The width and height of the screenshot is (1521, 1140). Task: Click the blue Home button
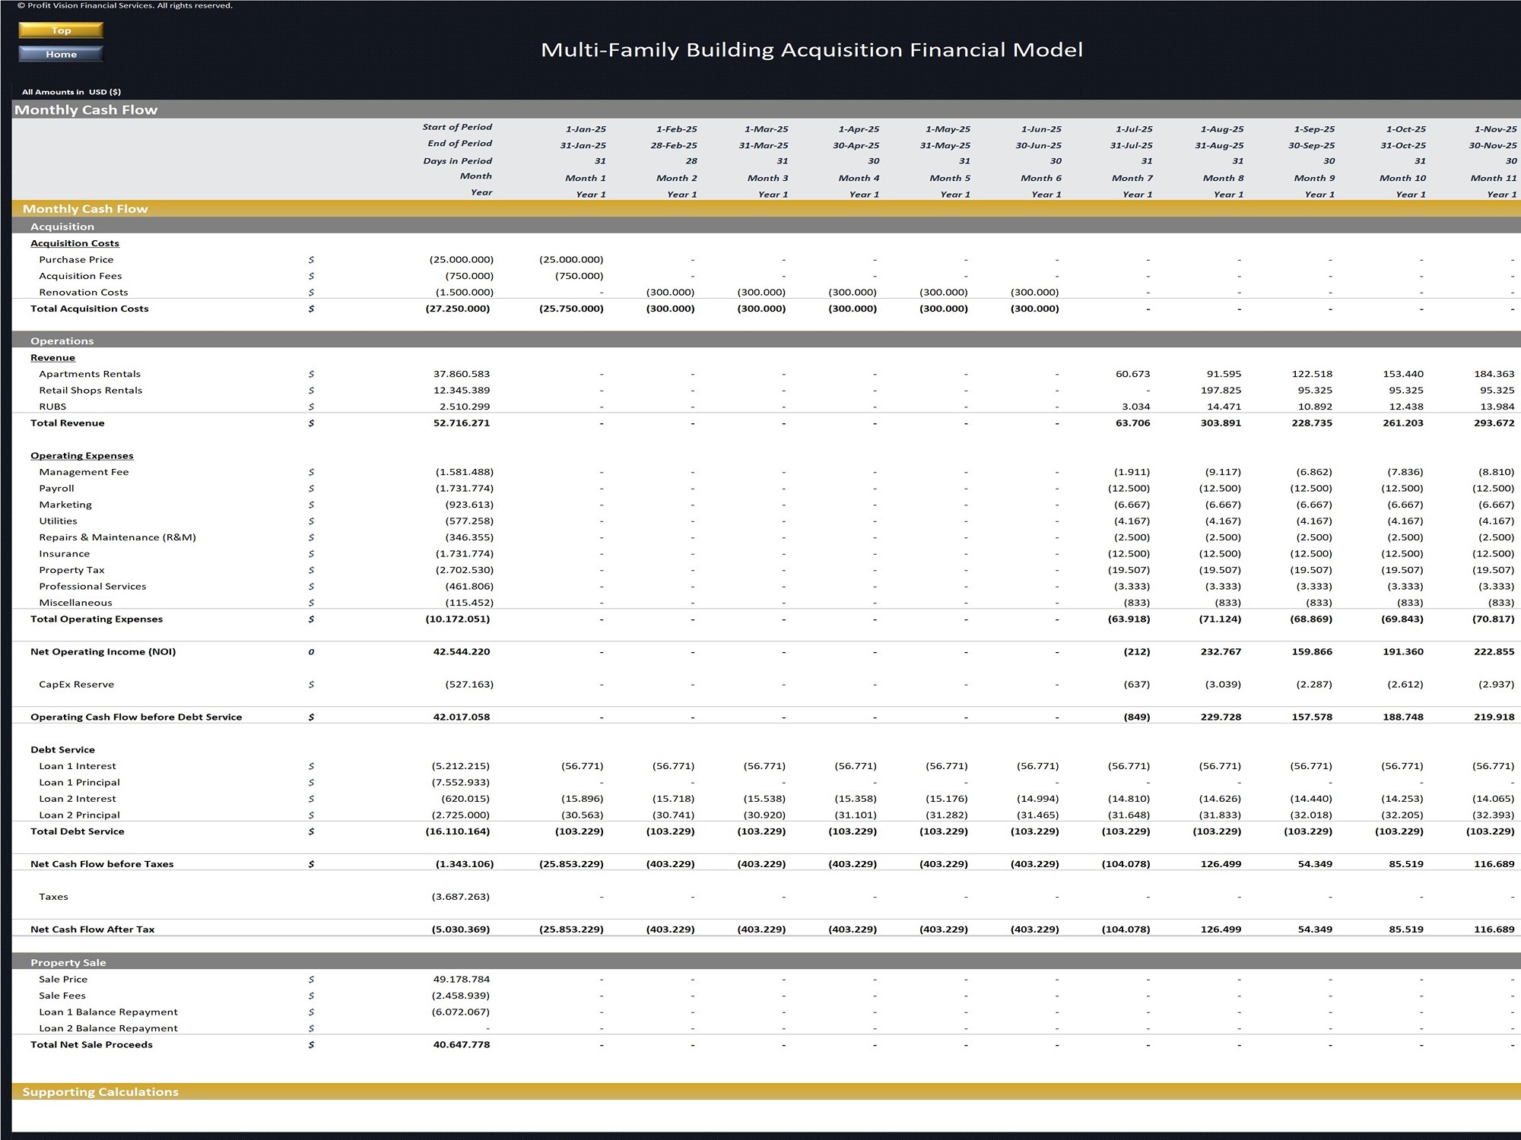click(x=61, y=54)
